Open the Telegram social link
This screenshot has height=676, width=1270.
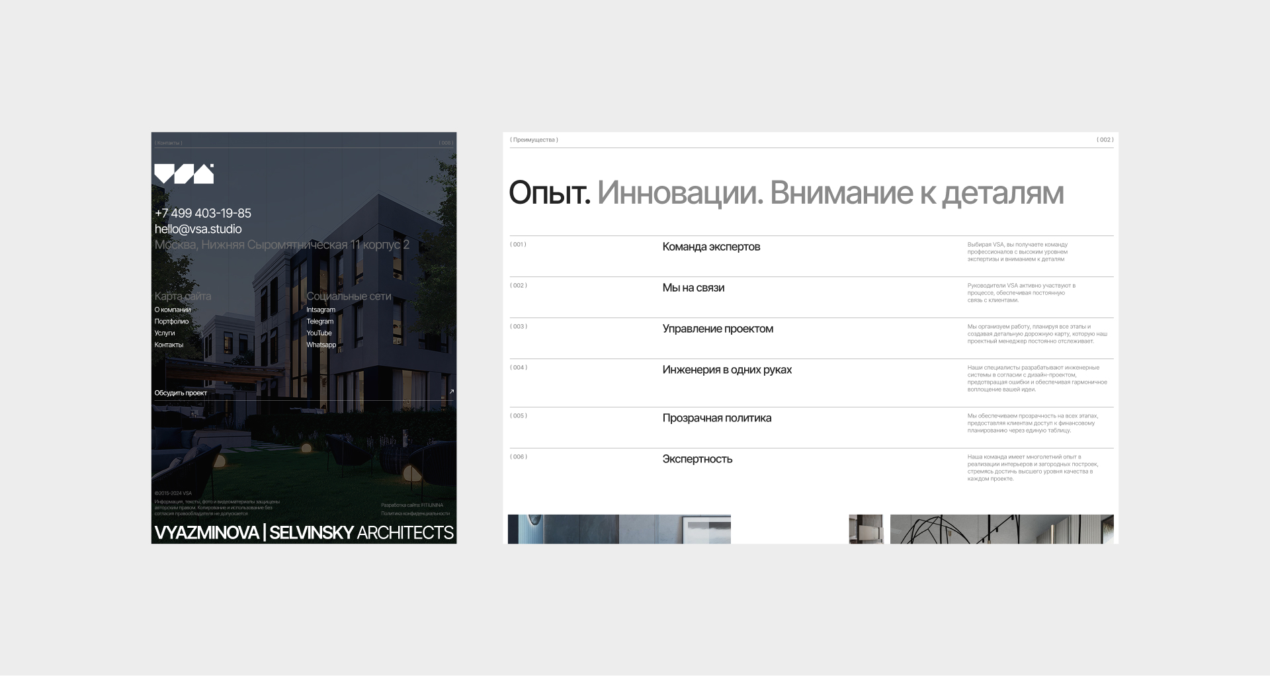click(319, 321)
